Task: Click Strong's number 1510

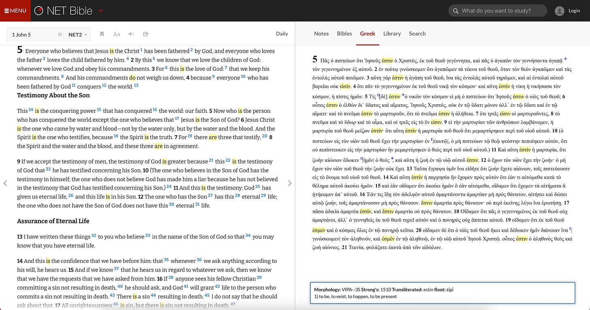Action: (386, 290)
